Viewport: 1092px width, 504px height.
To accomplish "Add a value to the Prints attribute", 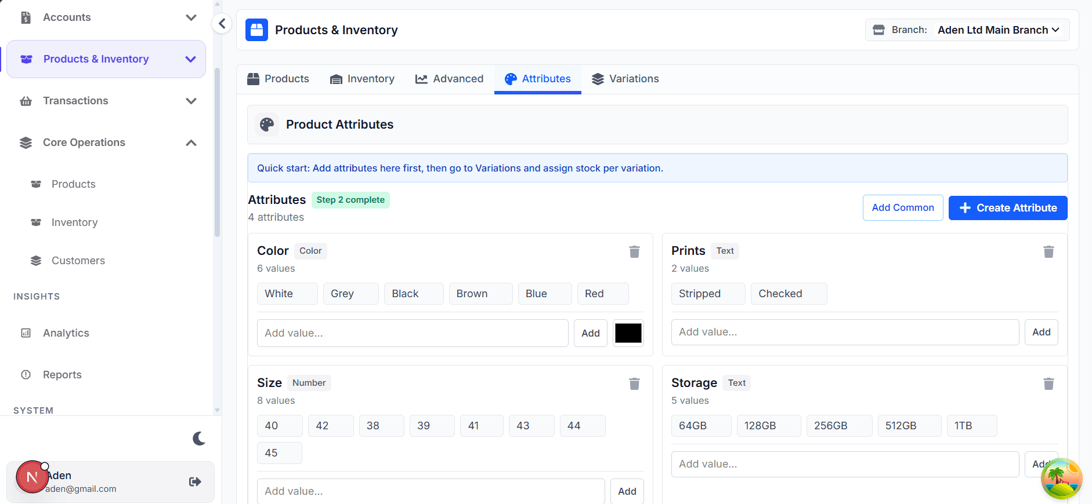I will click(x=1041, y=332).
